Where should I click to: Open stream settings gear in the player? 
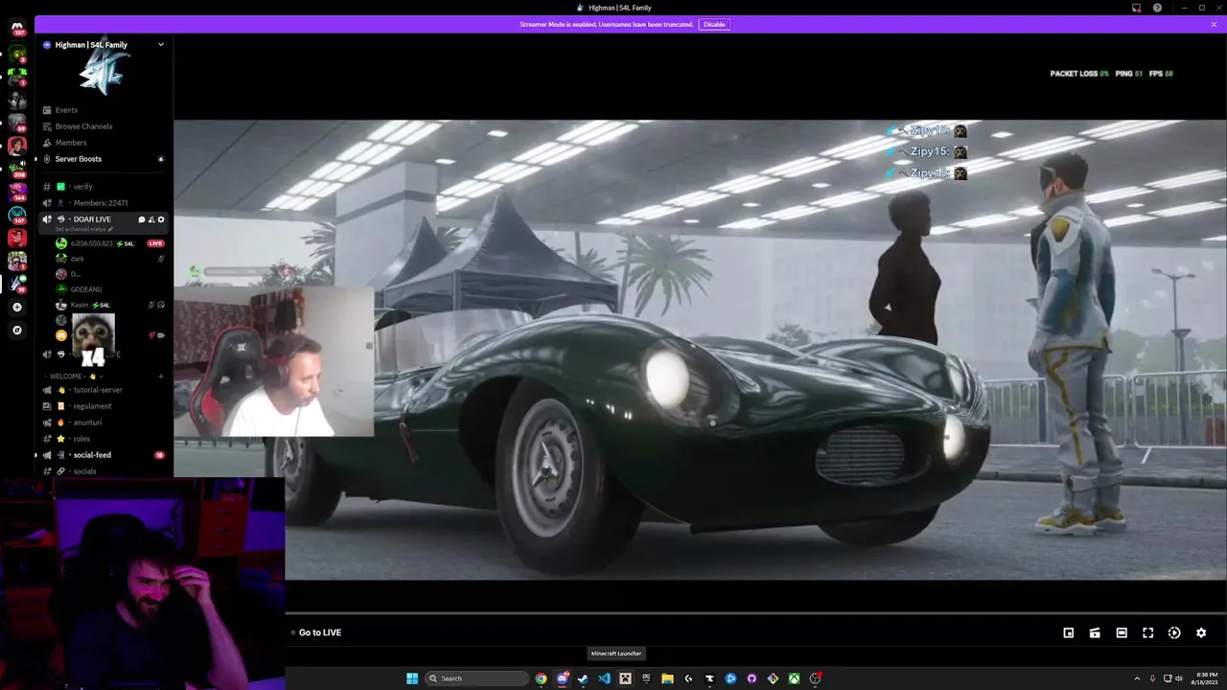[1201, 632]
